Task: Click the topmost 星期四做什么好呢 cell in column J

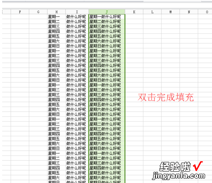Action: tap(107, 31)
